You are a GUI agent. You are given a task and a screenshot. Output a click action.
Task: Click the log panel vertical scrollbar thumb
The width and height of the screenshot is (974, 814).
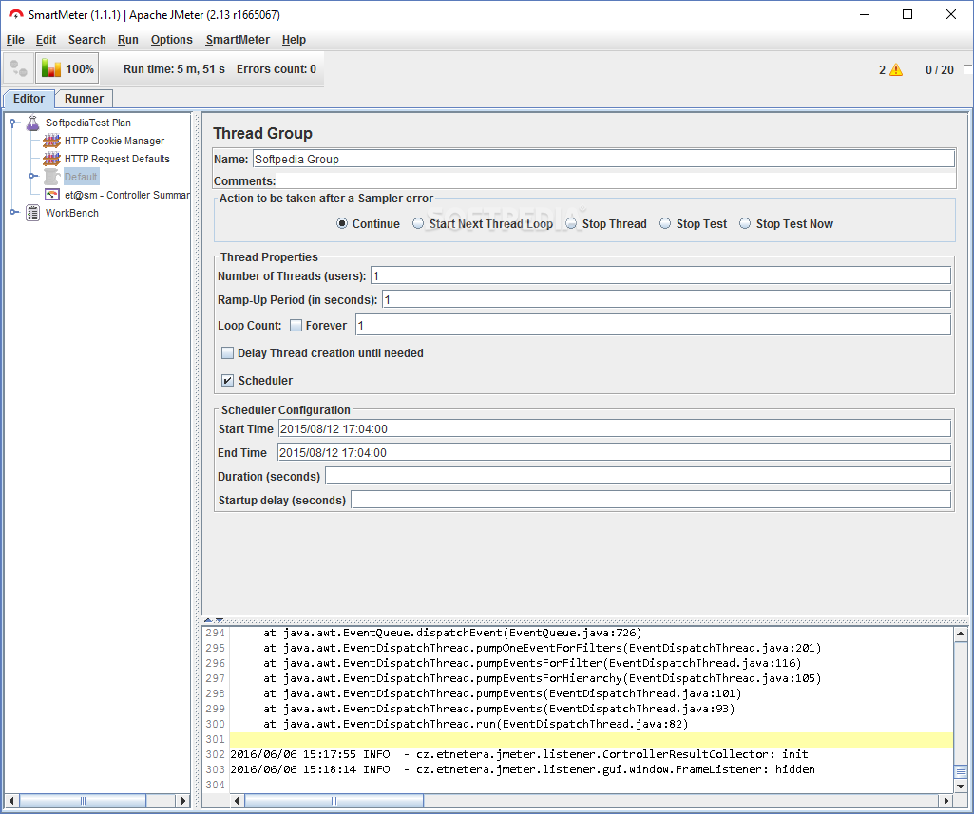961,772
